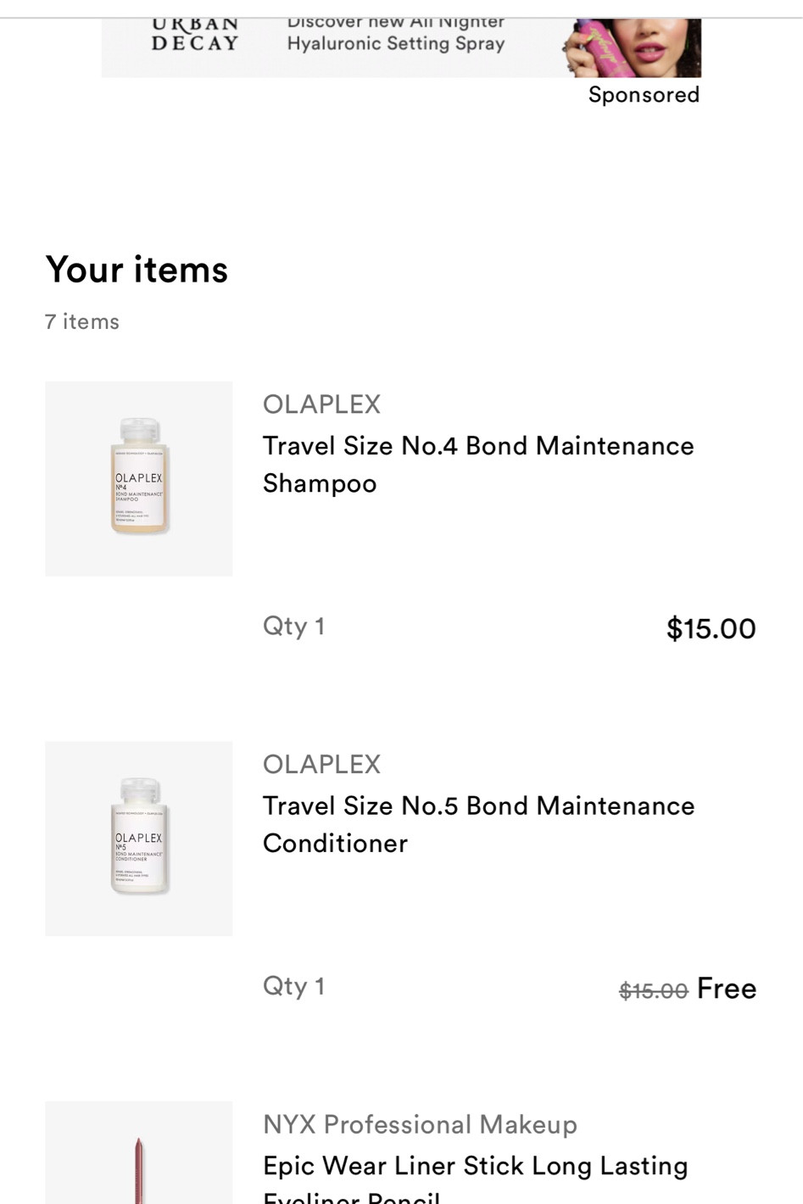
Task: Open the No.5 Bond Maintenance Conditioner thumbnail
Action: 138,839
